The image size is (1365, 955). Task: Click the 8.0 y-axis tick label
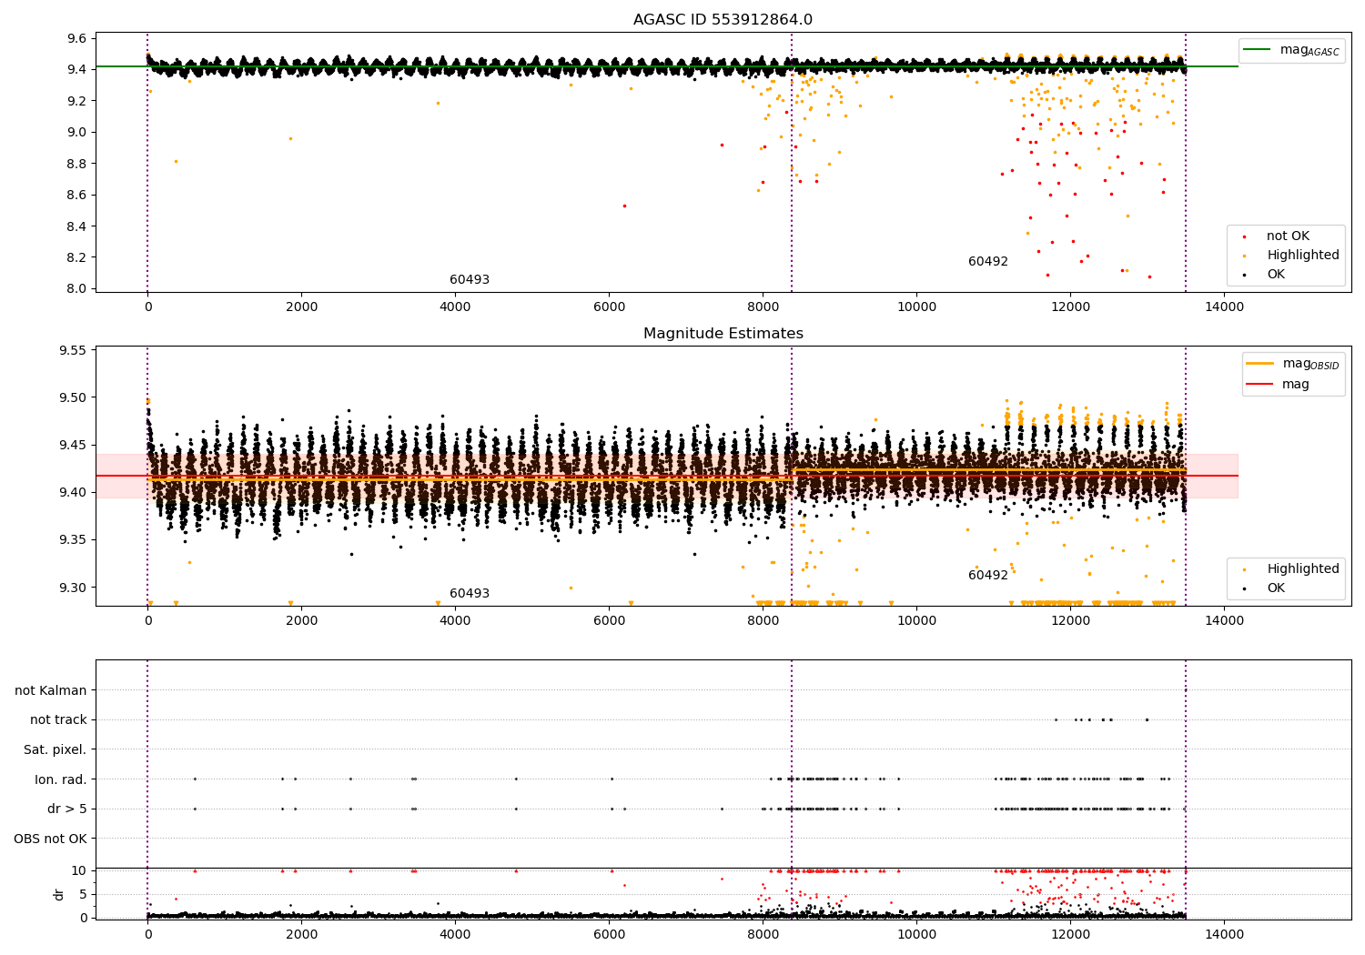(76, 289)
